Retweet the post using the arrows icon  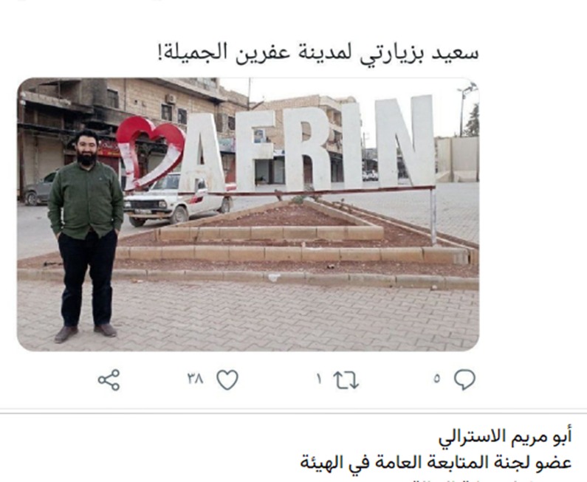(346, 380)
